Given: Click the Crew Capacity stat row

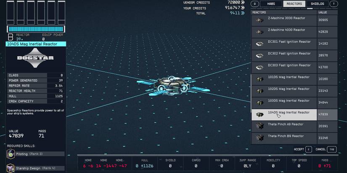Looking at the screenshot, I should 36,101.
